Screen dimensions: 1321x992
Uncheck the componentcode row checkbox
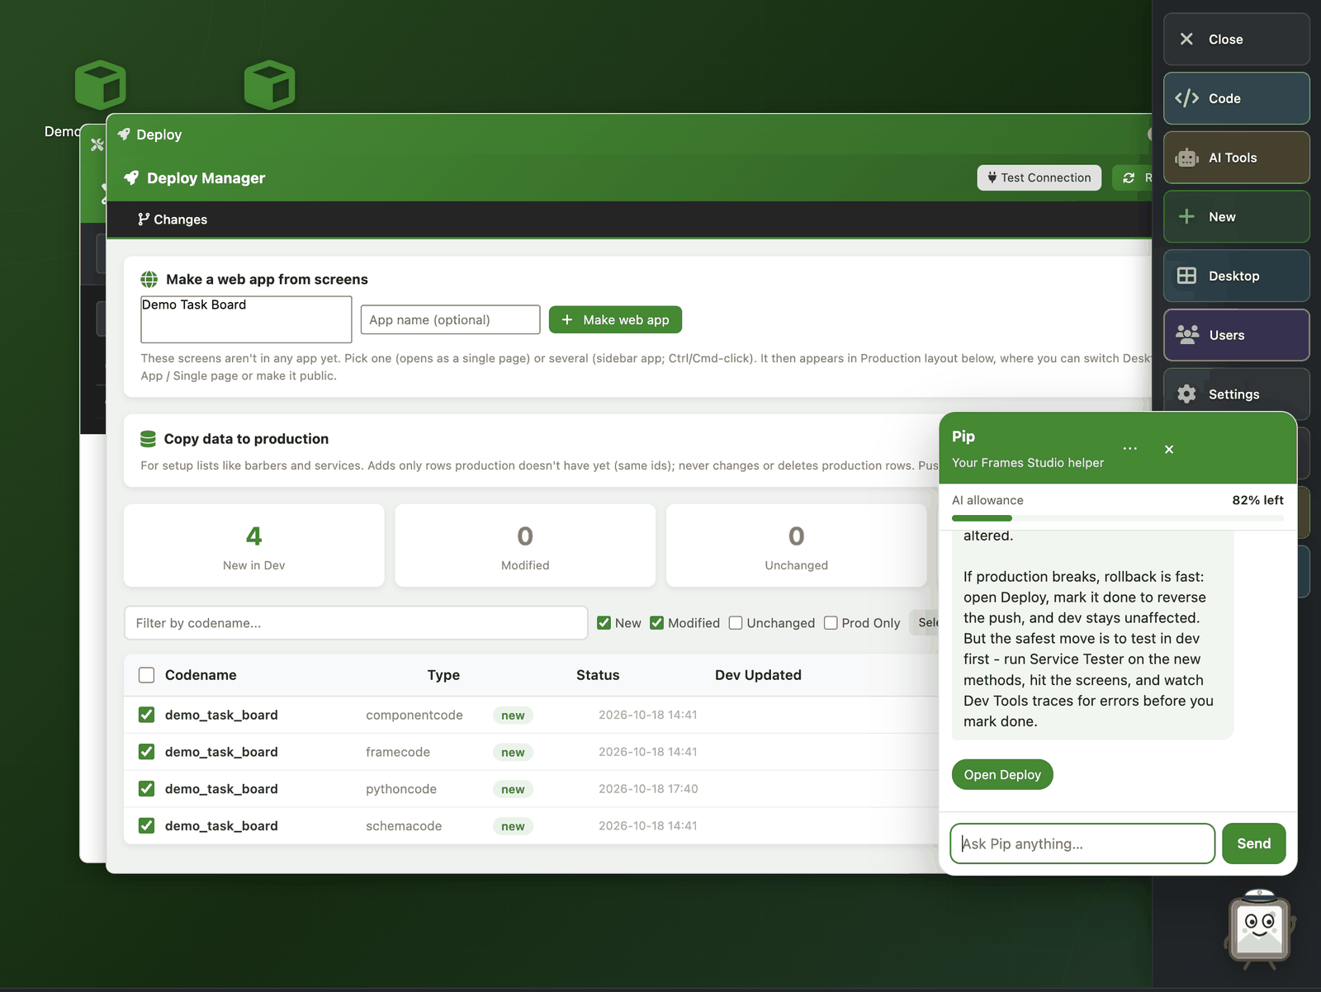(x=147, y=715)
